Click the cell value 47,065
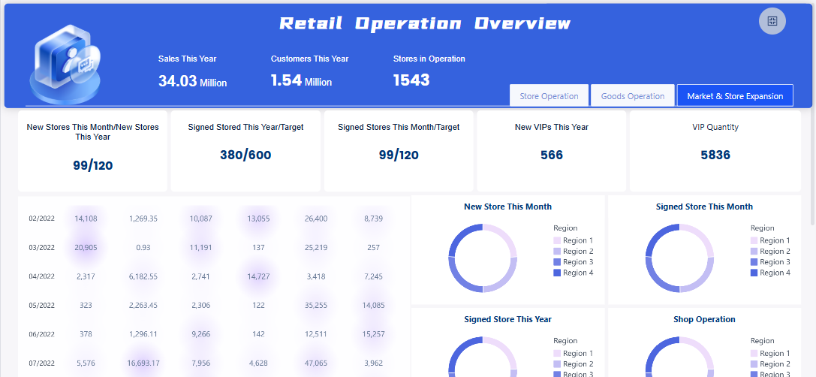The image size is (816, 377). click(316, 363)
